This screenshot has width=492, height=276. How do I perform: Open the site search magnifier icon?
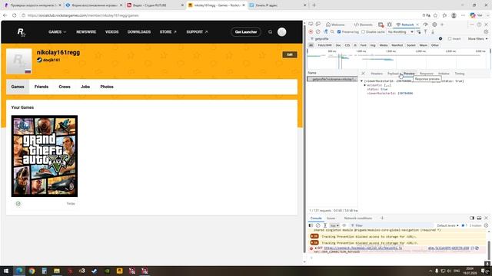click(x=270, y=32)
